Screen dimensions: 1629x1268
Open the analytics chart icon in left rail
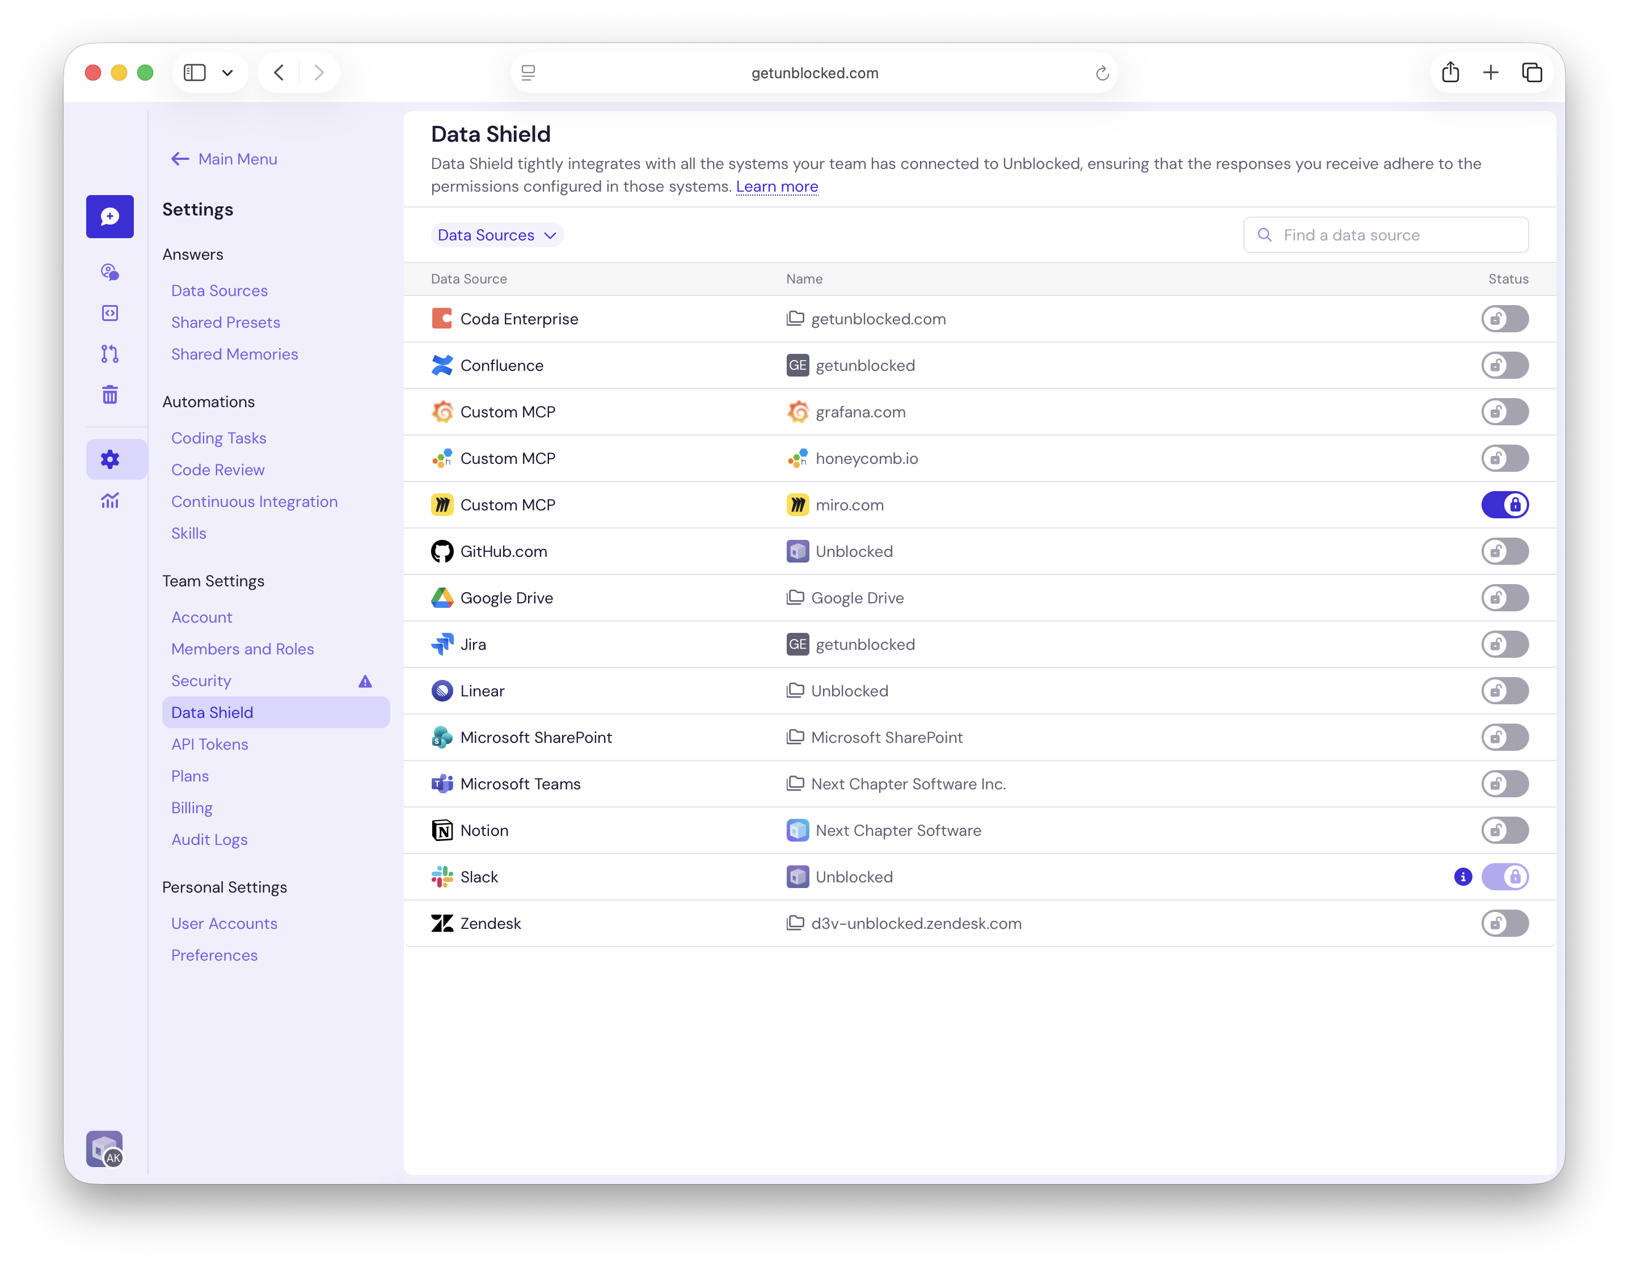[x=109, y=501]
